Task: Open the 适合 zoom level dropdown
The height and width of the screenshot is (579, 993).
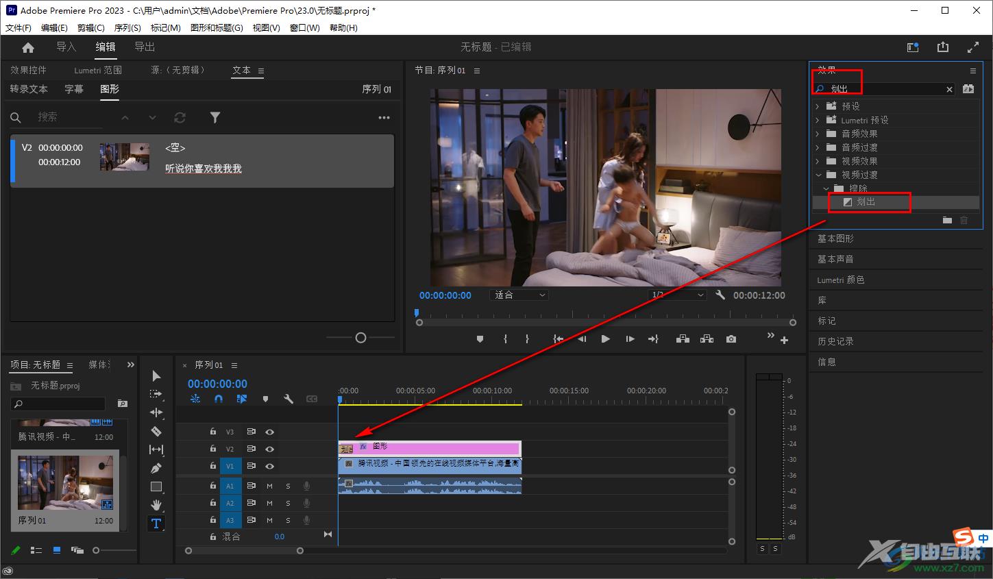Action: (x=520, y=295)
